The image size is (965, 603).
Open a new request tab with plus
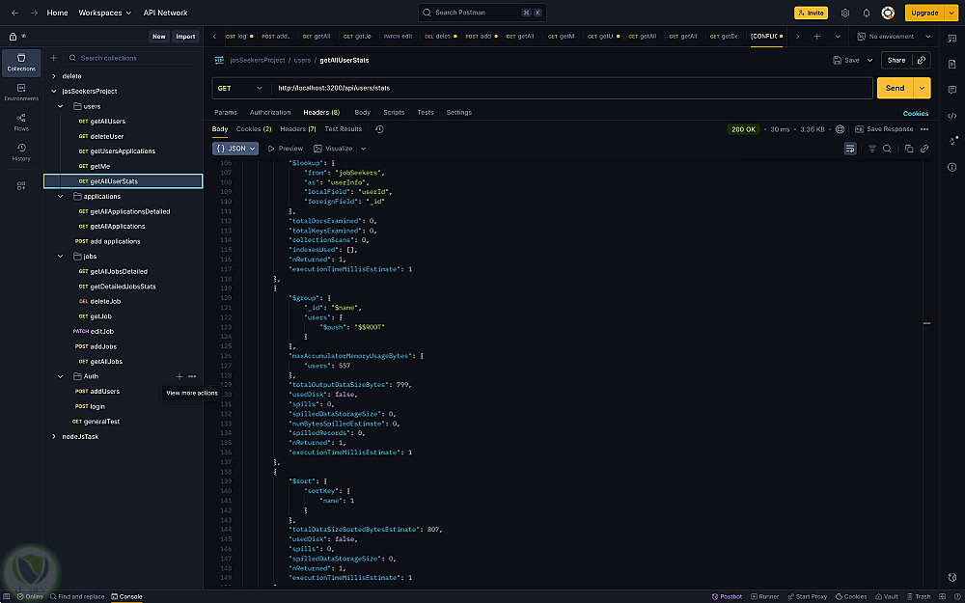click(816, 37)
